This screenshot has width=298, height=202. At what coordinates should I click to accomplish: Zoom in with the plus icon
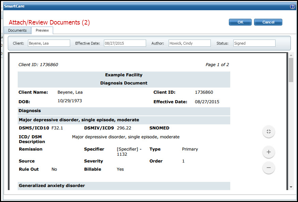(x=269, y=152)
